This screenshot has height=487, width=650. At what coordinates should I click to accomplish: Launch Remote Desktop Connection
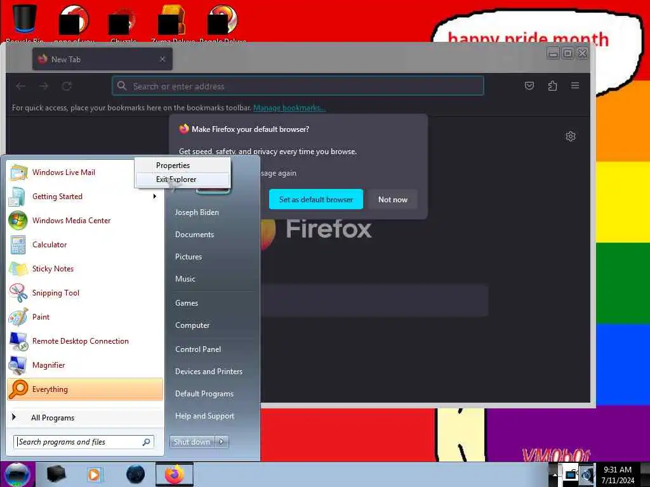[x=85, y=341]
